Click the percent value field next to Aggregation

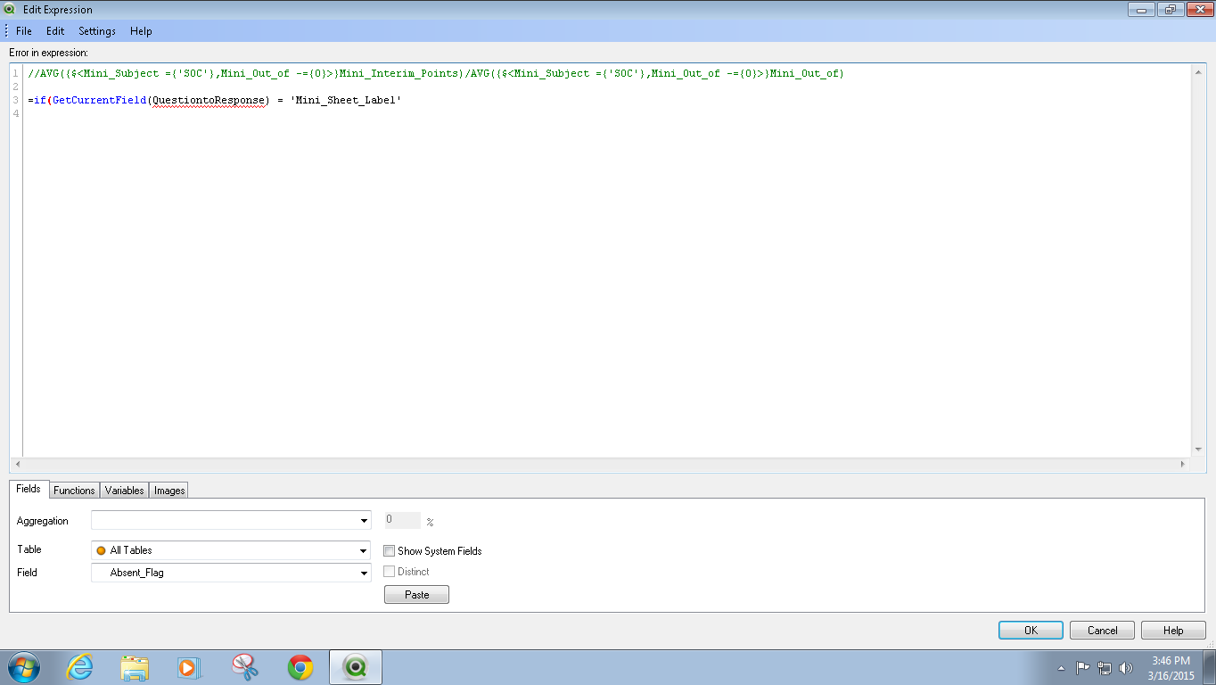tap(403, 520)
